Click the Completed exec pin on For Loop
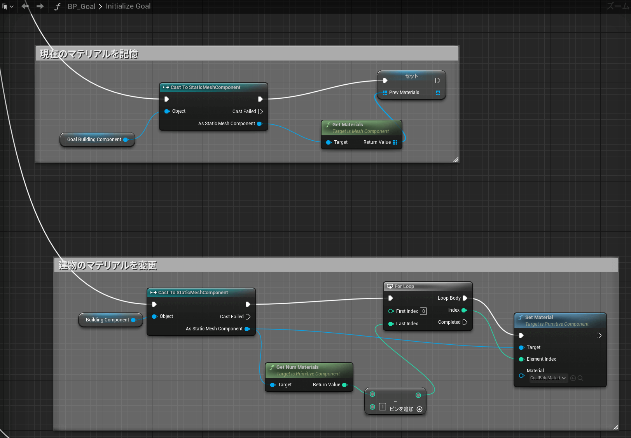Image resolution: width=631 pixels, height=438 pixels. click(465, 322)
